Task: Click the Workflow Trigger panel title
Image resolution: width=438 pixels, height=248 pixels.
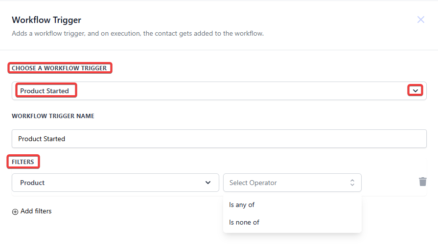Action: tap(46, 20)
